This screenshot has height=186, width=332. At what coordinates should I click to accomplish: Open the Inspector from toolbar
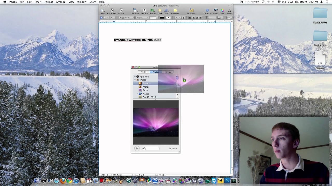[x=207, y=11]
